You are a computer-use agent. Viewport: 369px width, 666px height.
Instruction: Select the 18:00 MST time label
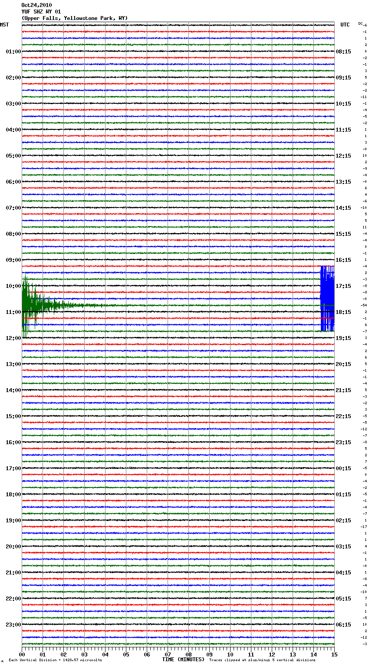click(13, 495)
